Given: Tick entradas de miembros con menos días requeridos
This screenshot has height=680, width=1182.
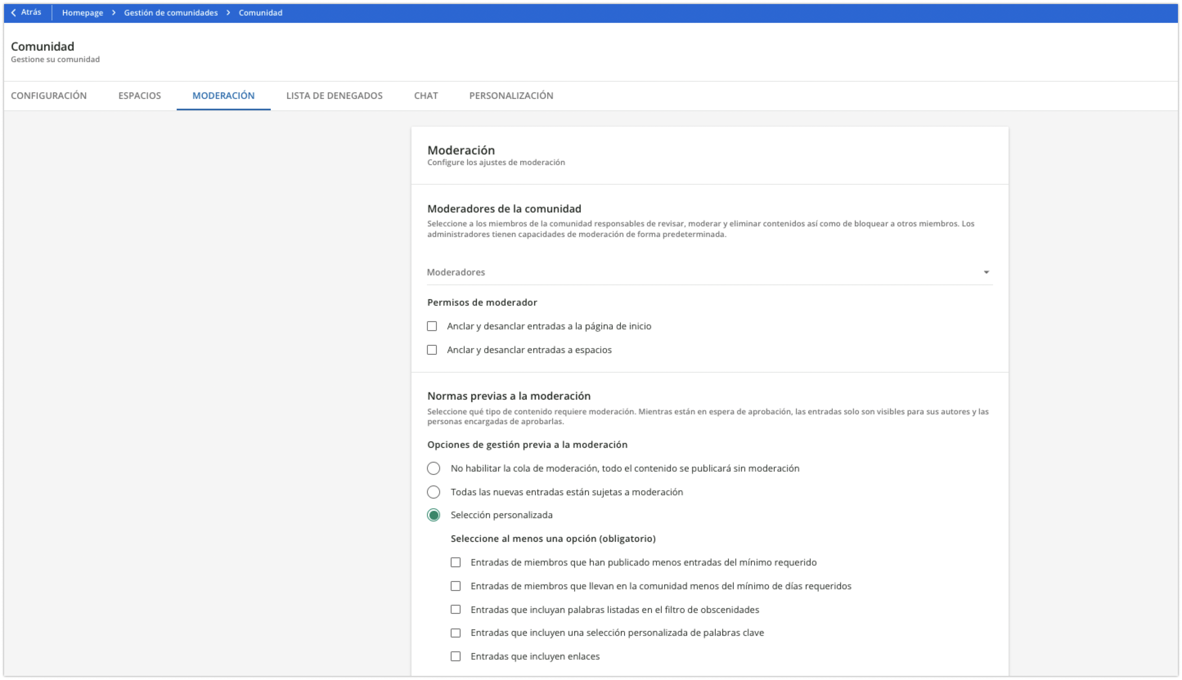Looking at the screenshot, I should coord(455,586).
